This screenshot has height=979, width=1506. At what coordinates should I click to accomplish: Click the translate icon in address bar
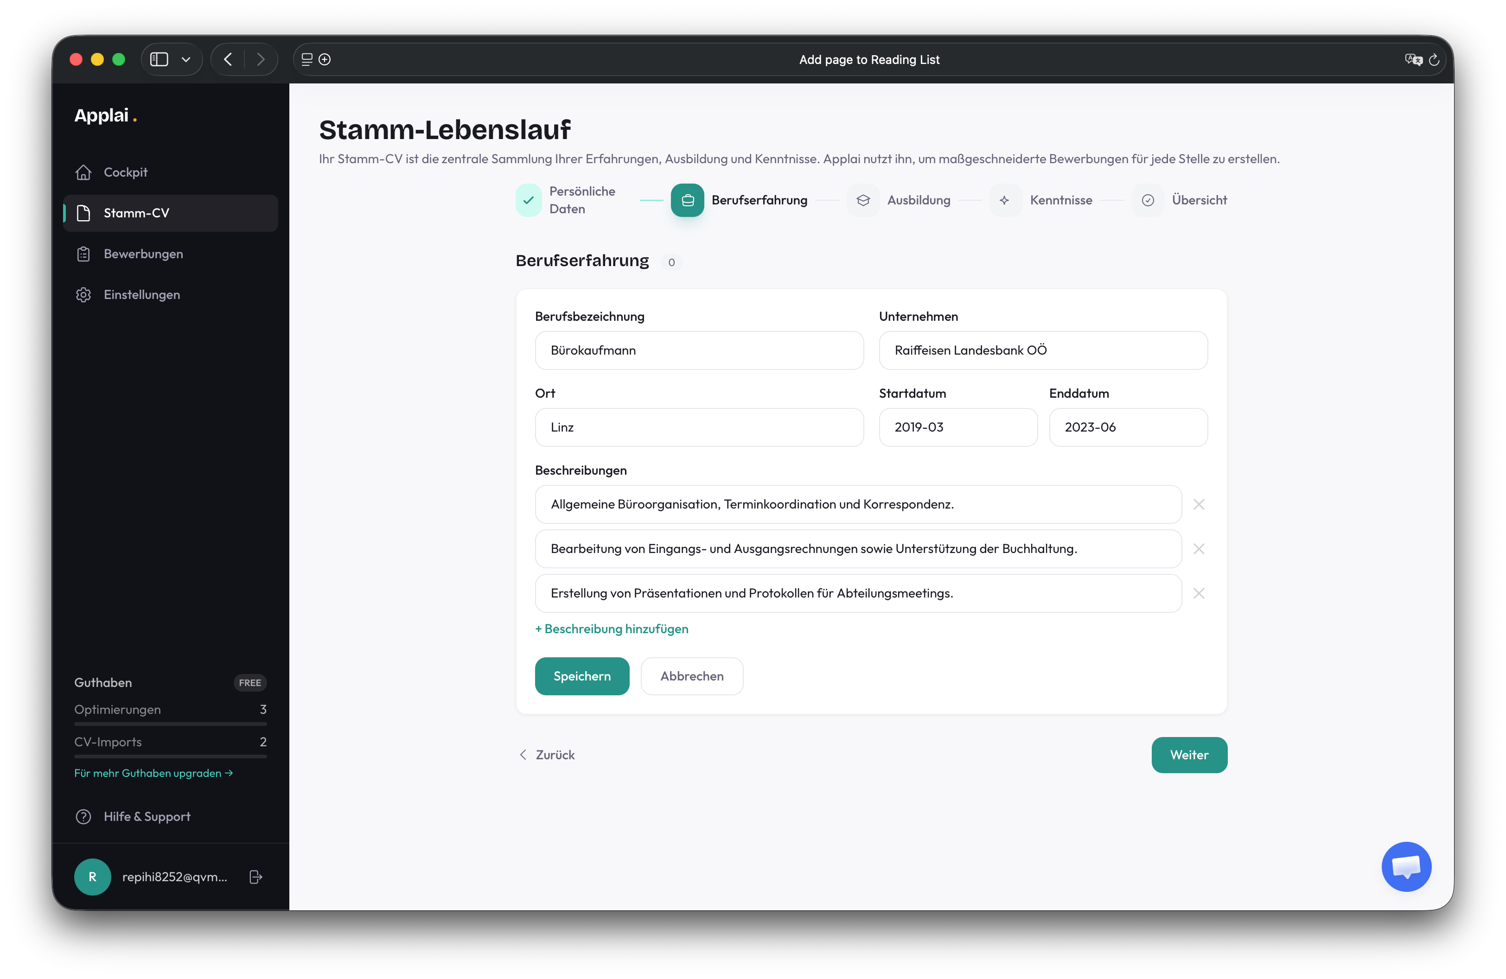pos(1413,59)
